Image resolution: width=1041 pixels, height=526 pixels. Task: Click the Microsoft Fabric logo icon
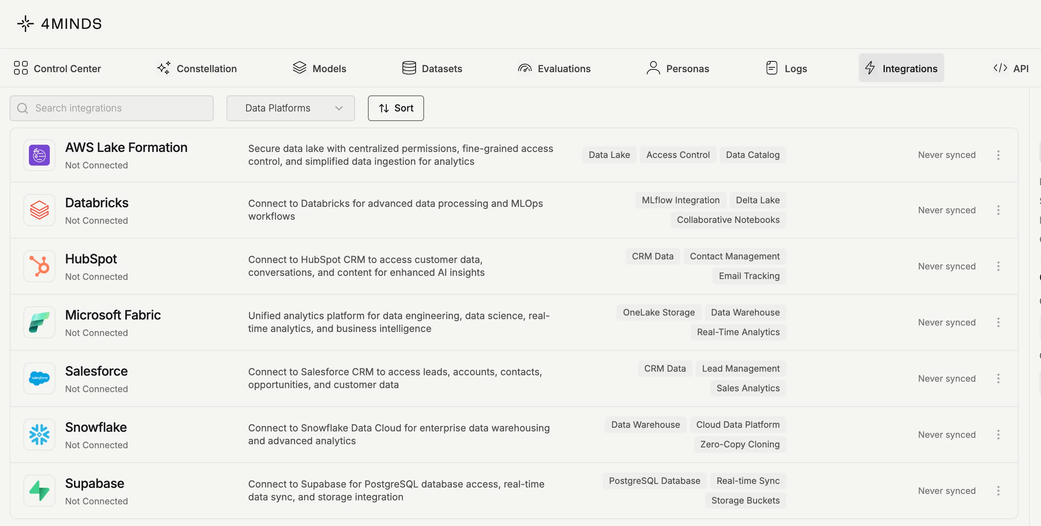point(39,322)
